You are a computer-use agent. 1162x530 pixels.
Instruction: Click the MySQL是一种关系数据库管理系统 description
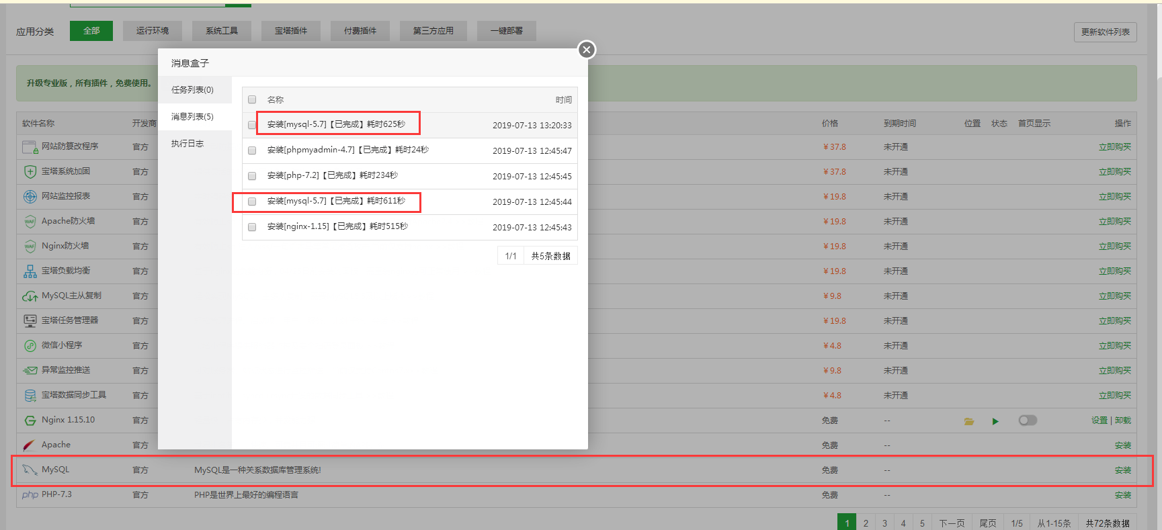[258, 470]
